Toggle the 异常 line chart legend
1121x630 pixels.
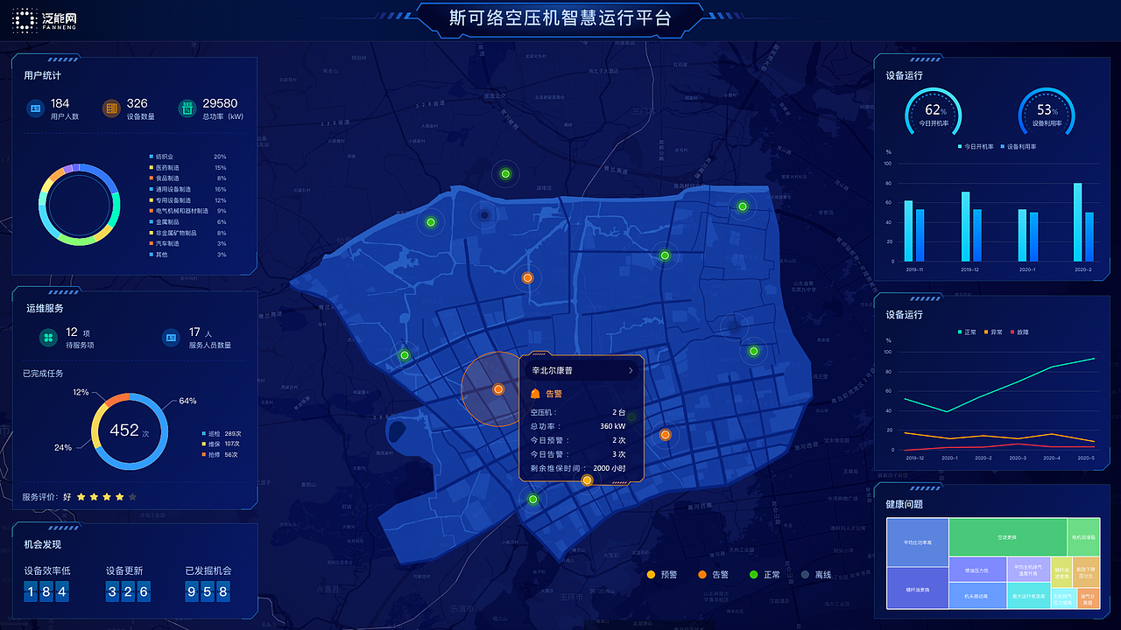(993, 332)
